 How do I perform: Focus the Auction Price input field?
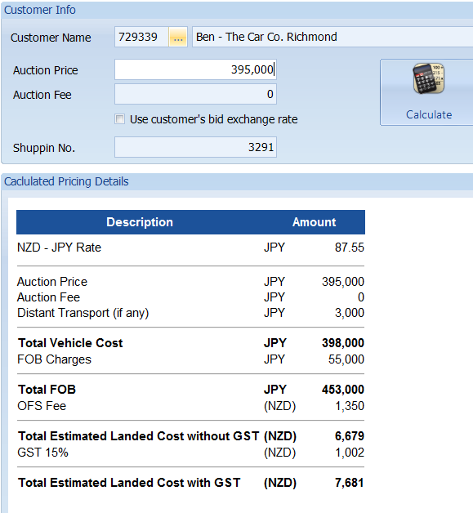[x=195, y=69]
